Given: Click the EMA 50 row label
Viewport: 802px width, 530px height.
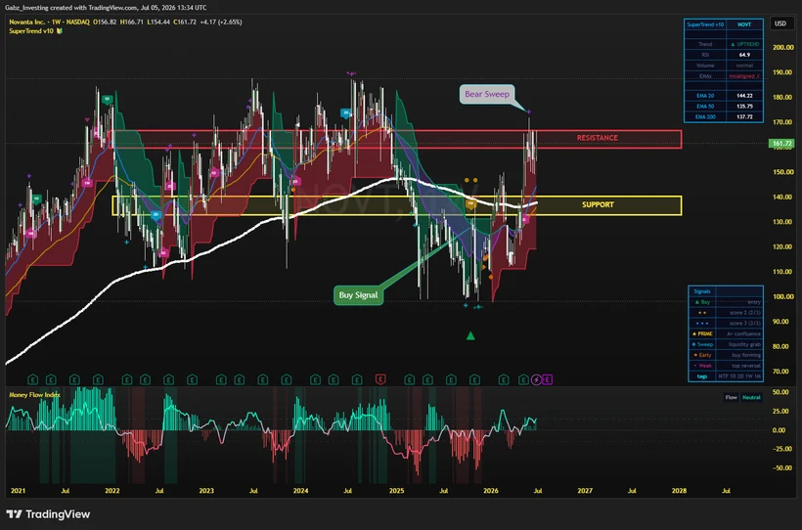Looking at the screenshot, I should click(705, 107).
